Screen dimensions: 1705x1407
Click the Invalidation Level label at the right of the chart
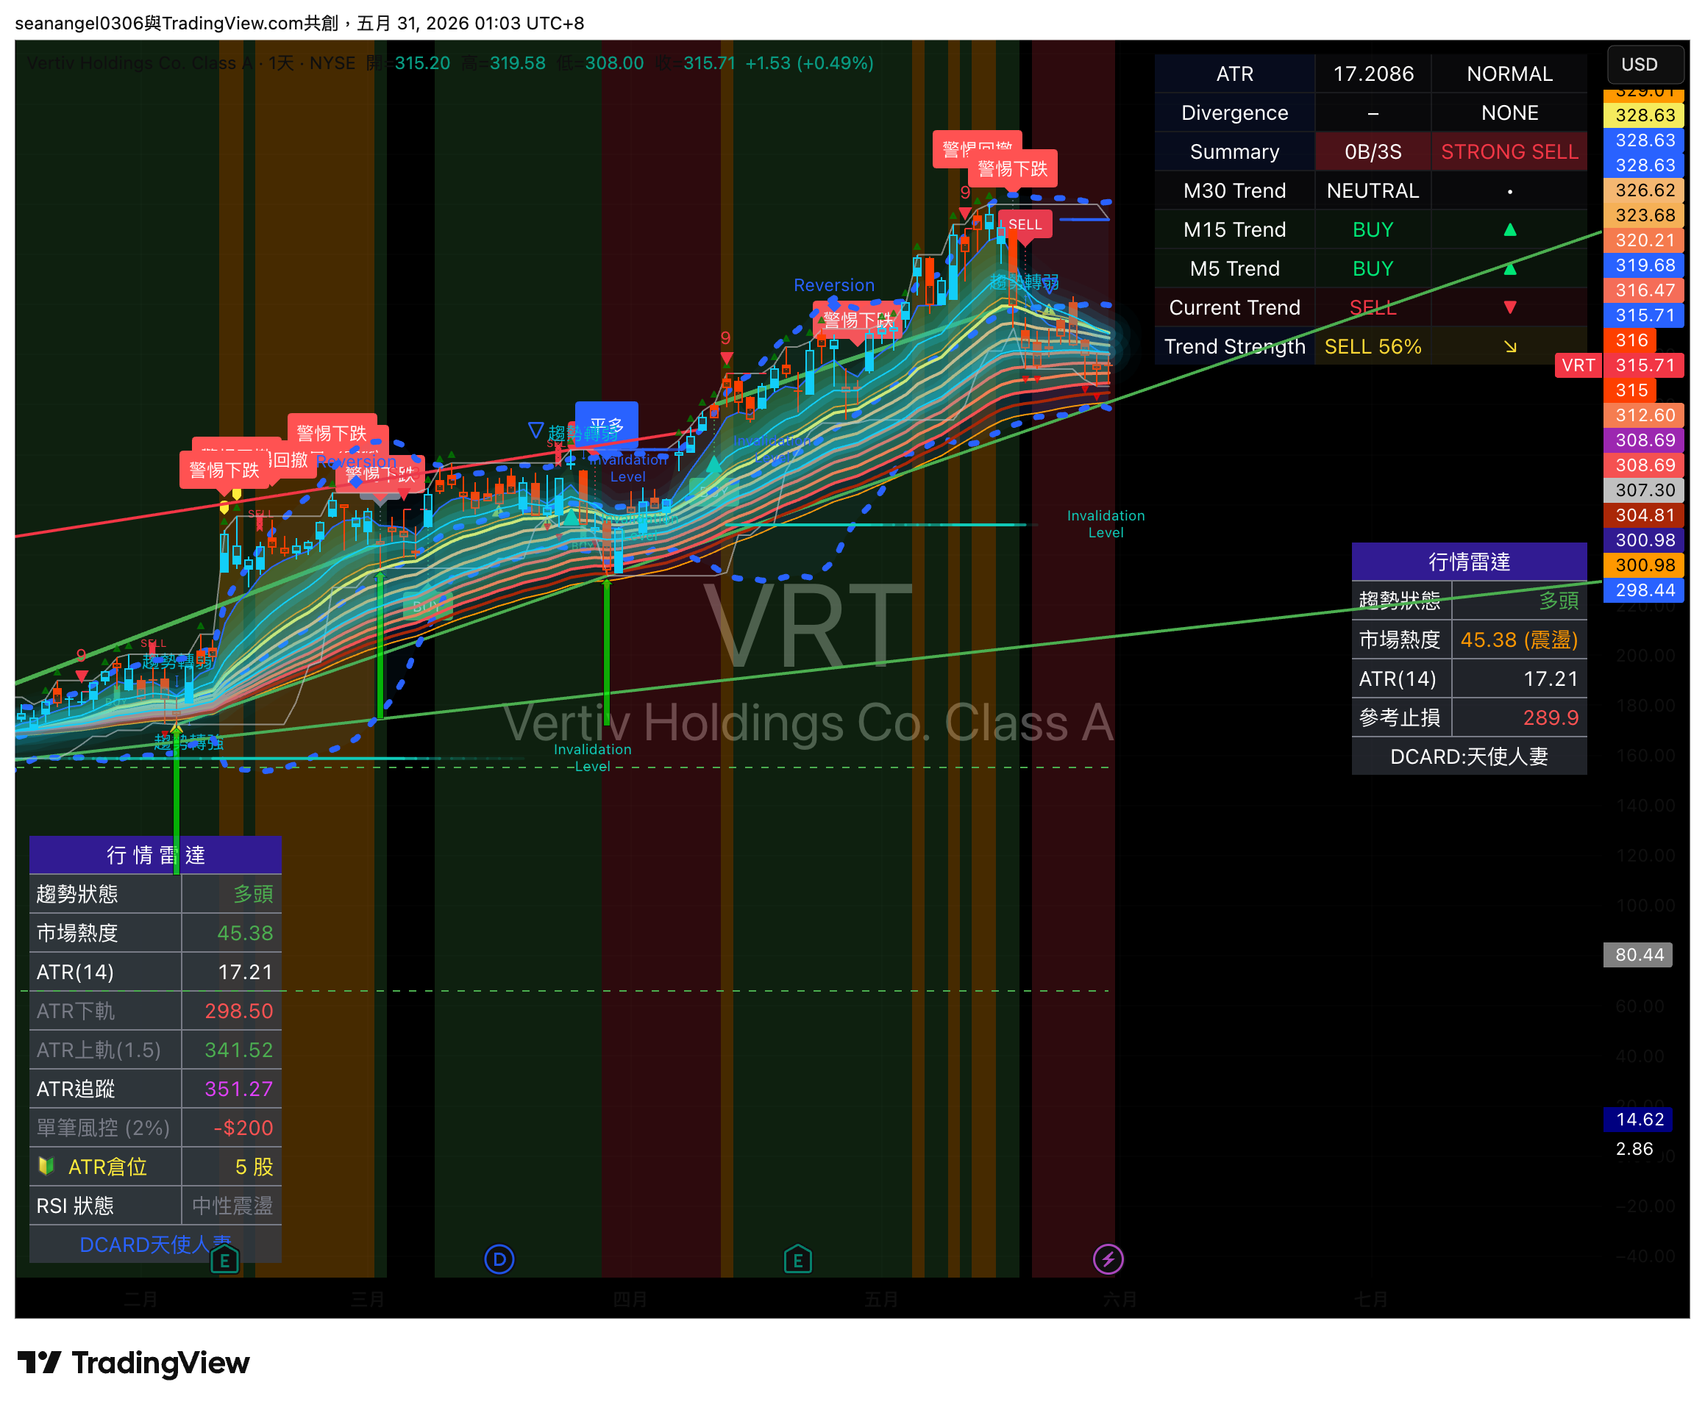click(1105, 523)
